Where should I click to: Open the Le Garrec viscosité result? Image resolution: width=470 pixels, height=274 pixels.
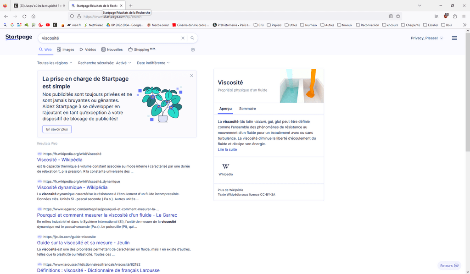107,215
